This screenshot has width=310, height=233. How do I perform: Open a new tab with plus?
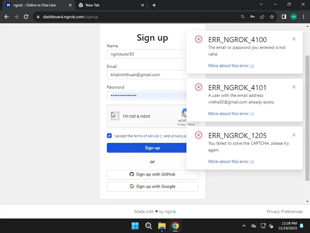click(x=154, y=5)
